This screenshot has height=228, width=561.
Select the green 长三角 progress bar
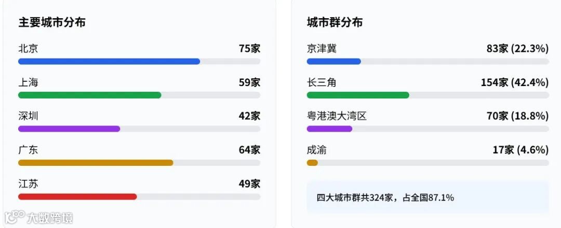pyautogui.click(x=358, y=95)
